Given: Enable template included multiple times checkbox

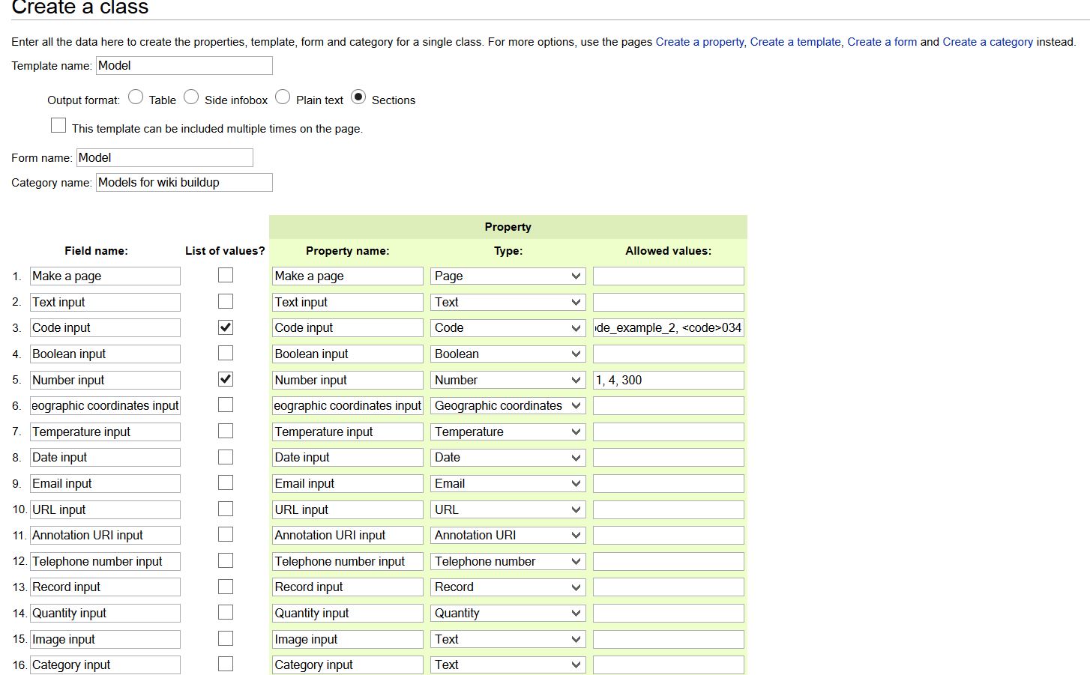Looking at the screenshot, I should point(58,126).
